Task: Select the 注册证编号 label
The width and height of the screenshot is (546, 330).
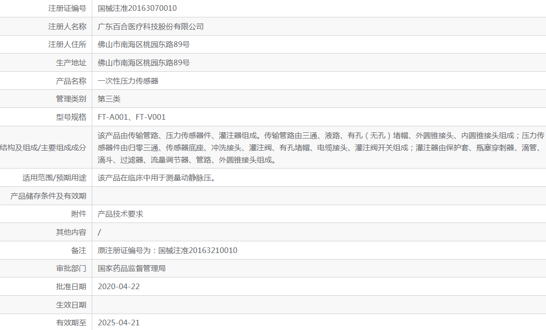Action: tap(67, 8)
